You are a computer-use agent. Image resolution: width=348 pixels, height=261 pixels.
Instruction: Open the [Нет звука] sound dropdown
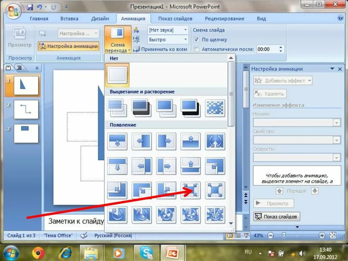point(168,30)
